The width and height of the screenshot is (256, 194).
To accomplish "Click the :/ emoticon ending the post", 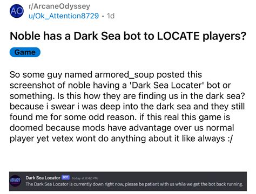I will pyautogui.click(x=230, y=138).
